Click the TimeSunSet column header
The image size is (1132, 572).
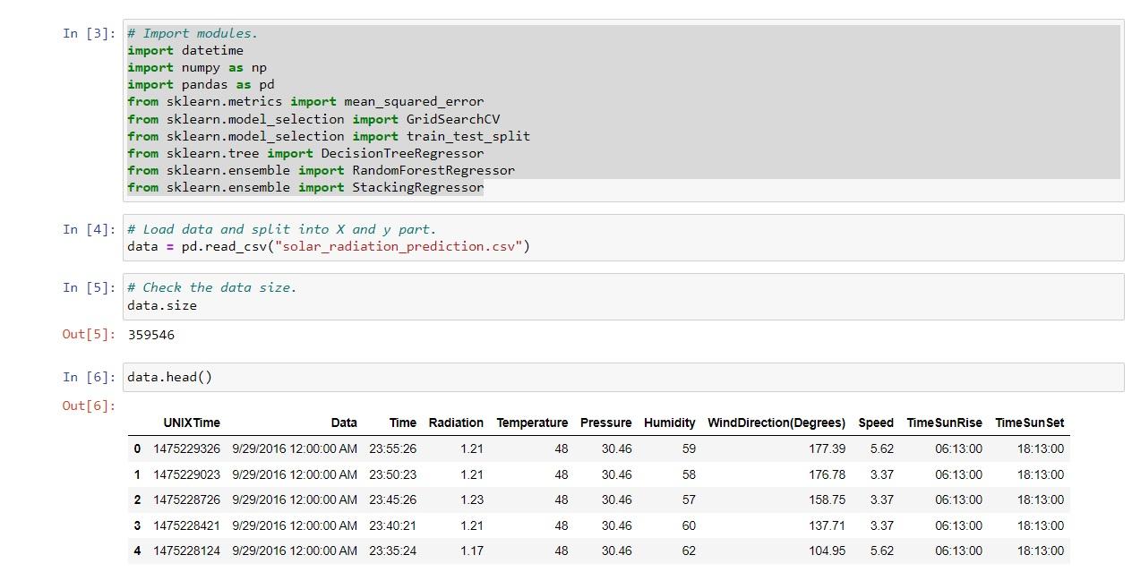(x=1030, y=423)
